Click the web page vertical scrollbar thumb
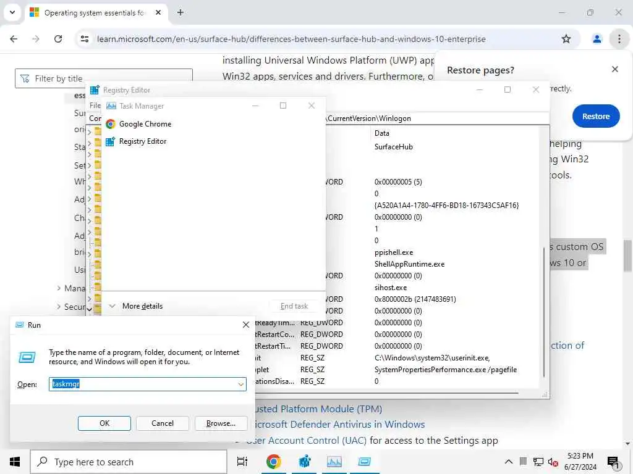Viewport: 633px width, 474px height. pos(628,256)
